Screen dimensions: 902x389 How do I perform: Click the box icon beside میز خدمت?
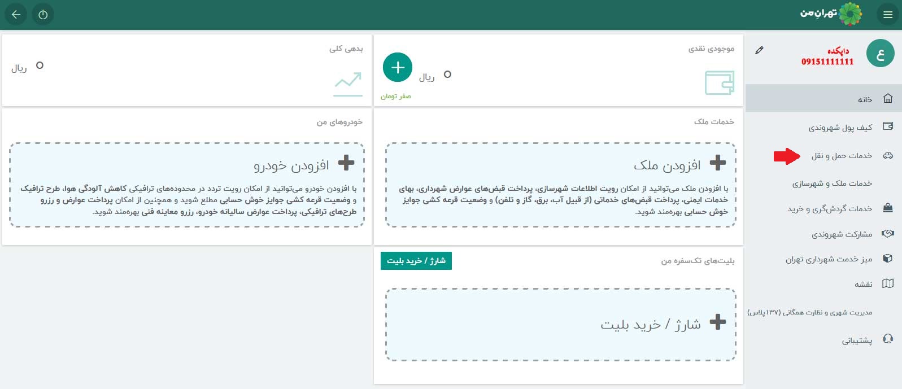click(888, 259)
